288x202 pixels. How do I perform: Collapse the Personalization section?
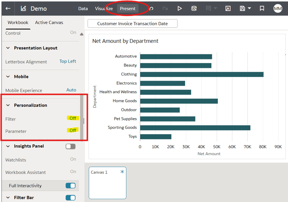click(8, 106)
